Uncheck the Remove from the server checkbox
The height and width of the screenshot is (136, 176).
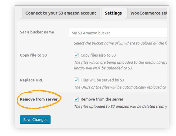click(x=76, y=99)
